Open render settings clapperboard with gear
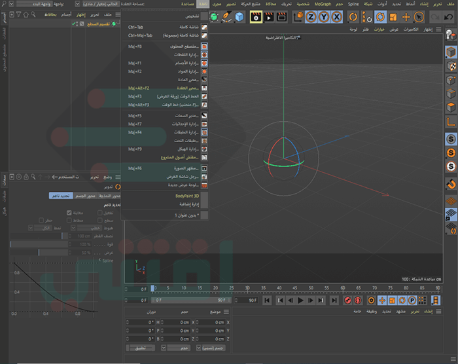458x364 pixels. (256, 17)
